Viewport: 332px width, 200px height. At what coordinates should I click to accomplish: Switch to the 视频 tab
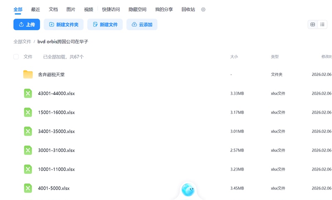tap(88, 9)
